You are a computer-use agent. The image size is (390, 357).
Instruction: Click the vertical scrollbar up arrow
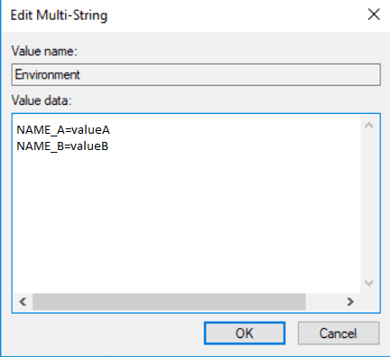tap(369, 126)
